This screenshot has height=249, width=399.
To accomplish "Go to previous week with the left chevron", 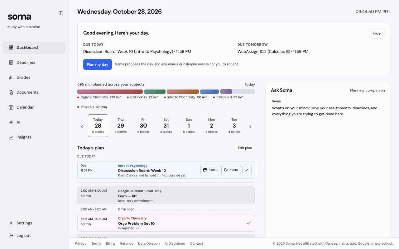I will (x=82, y=127).
